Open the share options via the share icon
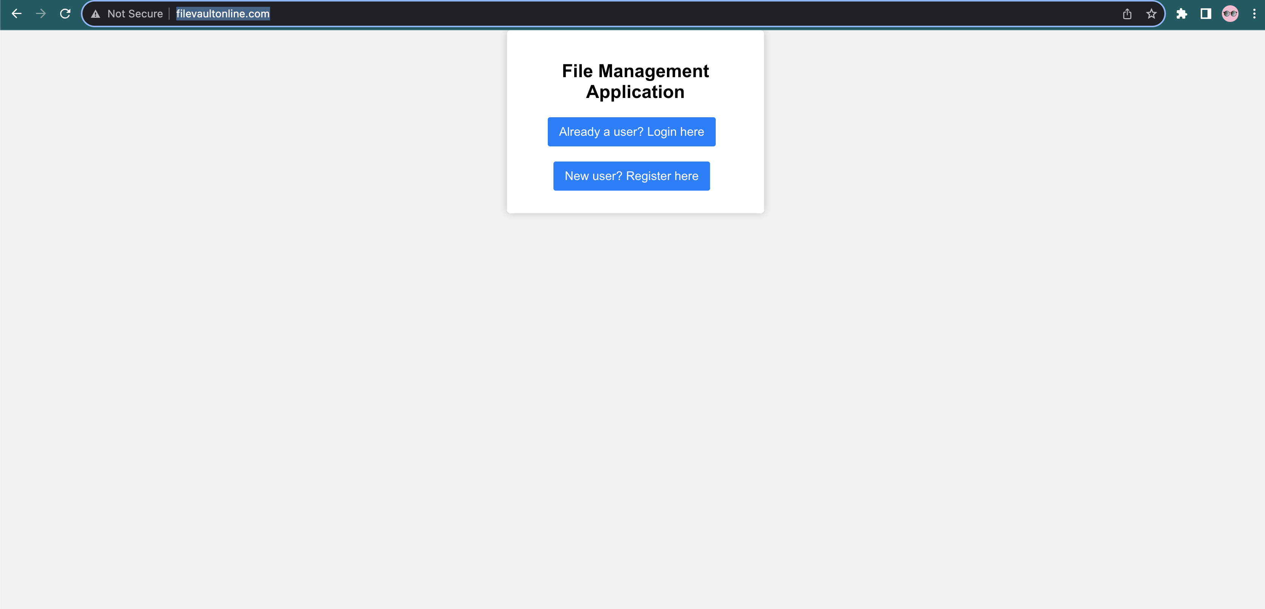Screen dimensions: 1265x609 (1127, 14)
